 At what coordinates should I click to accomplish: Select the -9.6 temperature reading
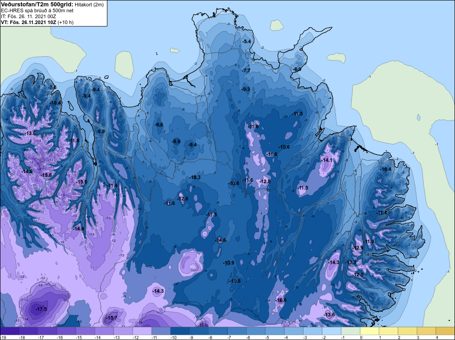[x=158, y=125]
